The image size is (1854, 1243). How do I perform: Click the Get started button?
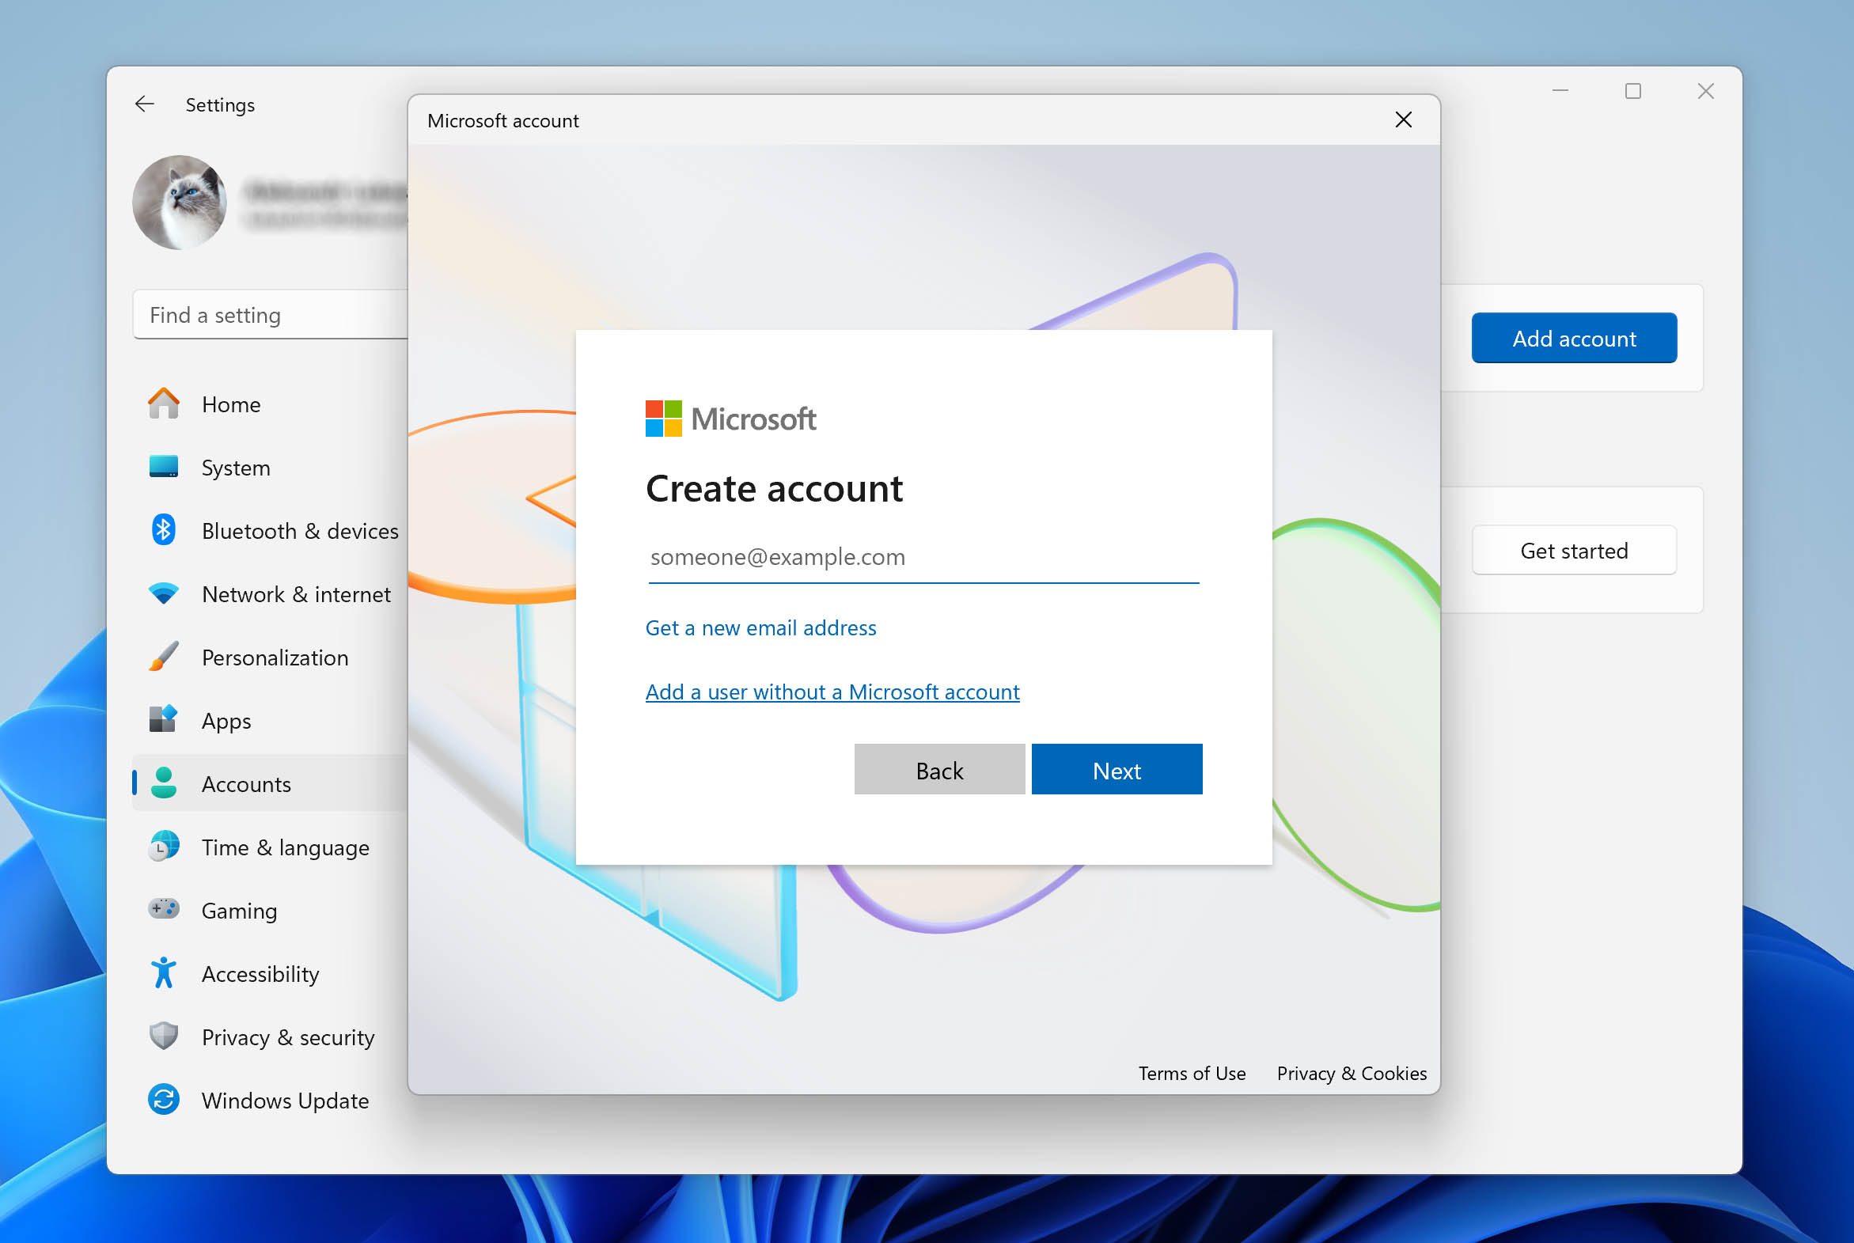click(1573, 550)
